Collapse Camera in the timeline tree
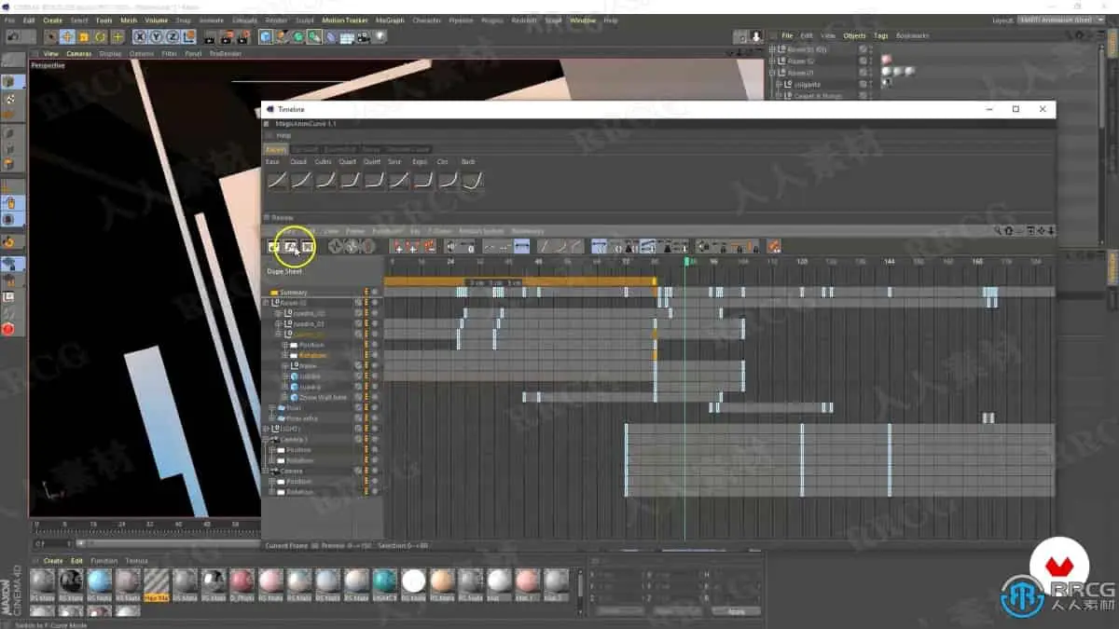Viewport: 1119px width, 629px height. [266, 471]
